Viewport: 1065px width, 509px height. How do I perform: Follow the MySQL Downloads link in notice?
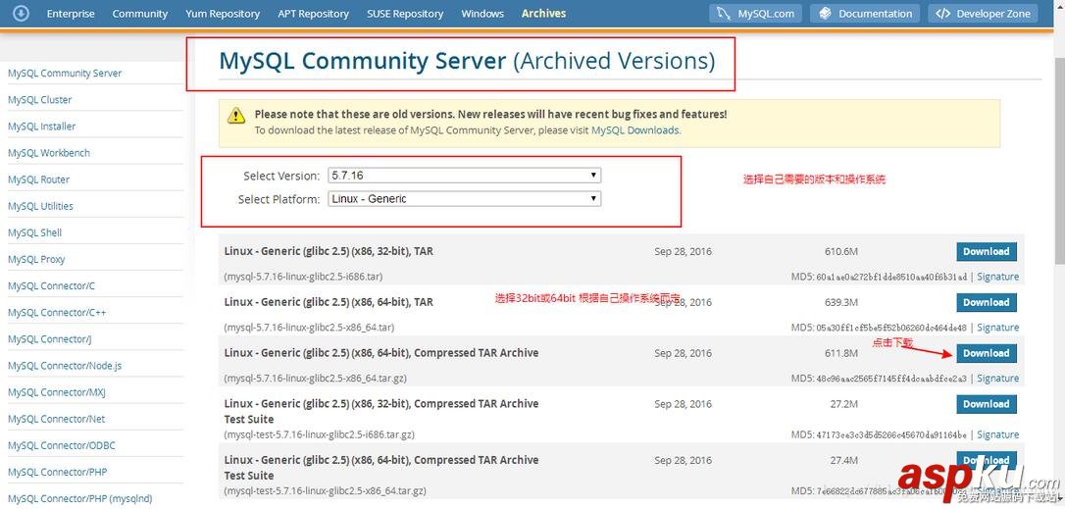[x=635, y=129]
